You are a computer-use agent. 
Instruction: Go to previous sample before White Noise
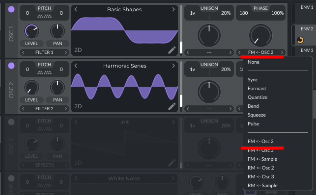point(76,178)
